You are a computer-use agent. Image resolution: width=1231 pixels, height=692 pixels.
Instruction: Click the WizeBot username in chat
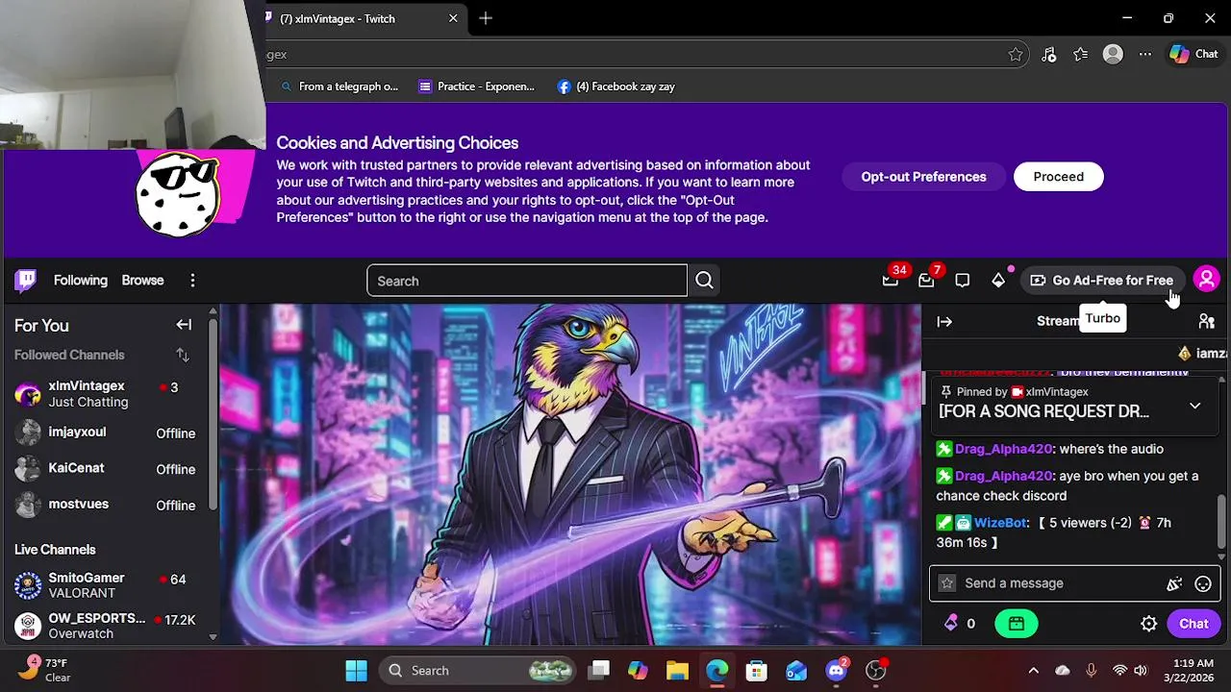click(1000, 523)
